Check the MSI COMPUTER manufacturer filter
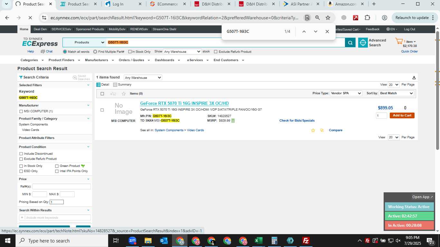 (x=21, y=111)
